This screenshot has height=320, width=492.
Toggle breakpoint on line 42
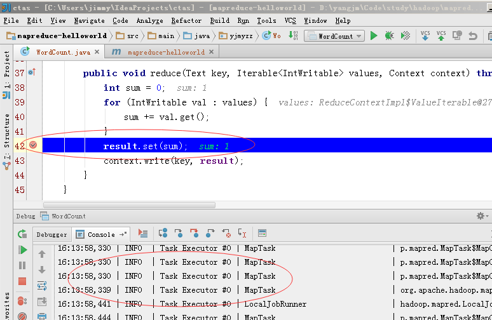(33, 145)
